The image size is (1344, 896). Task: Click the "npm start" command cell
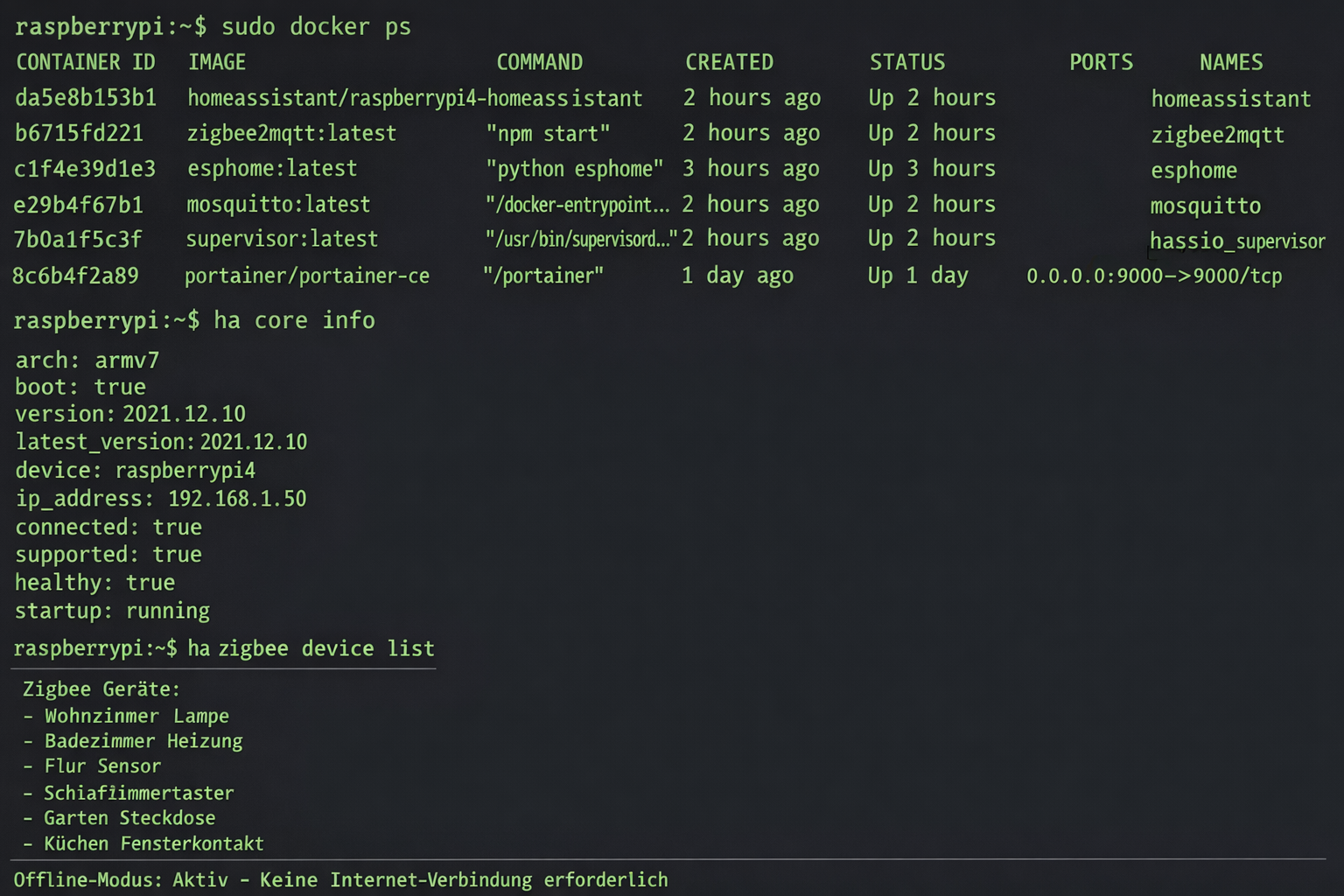coord(548,134)
